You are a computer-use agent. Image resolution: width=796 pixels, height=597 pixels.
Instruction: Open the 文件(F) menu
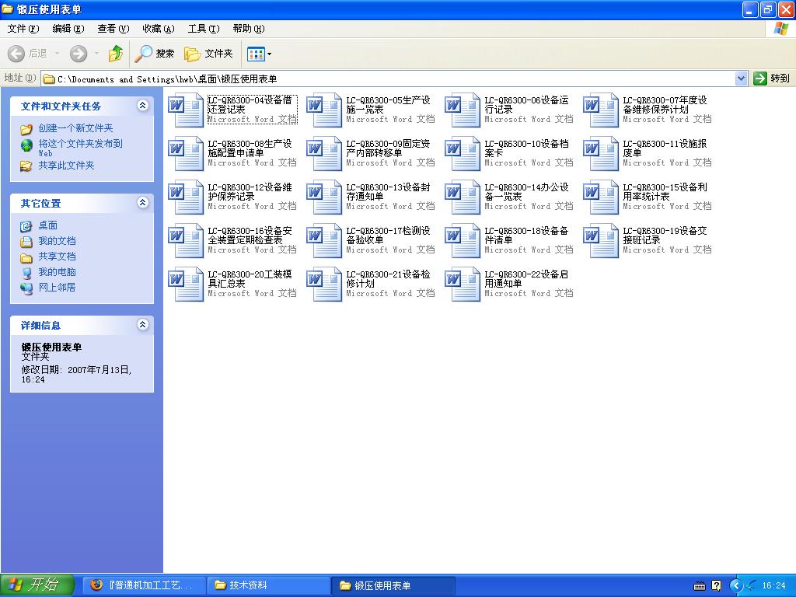click(x=23, y=29)
